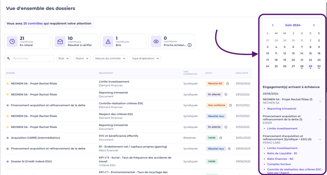Click clock icon in the 29/12/2022 Reporting trimestriel row
The image size is (327, 175).
click(226, 94)
